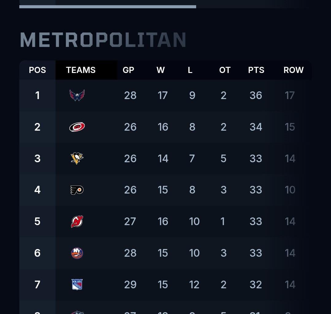Sort standings by the GP column
The height and width of the screenshot is (314, 331).
pos(129,70)
